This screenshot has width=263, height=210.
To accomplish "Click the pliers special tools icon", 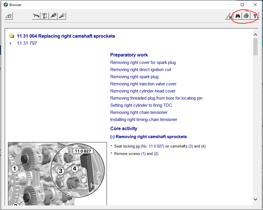I will (36, 16).
